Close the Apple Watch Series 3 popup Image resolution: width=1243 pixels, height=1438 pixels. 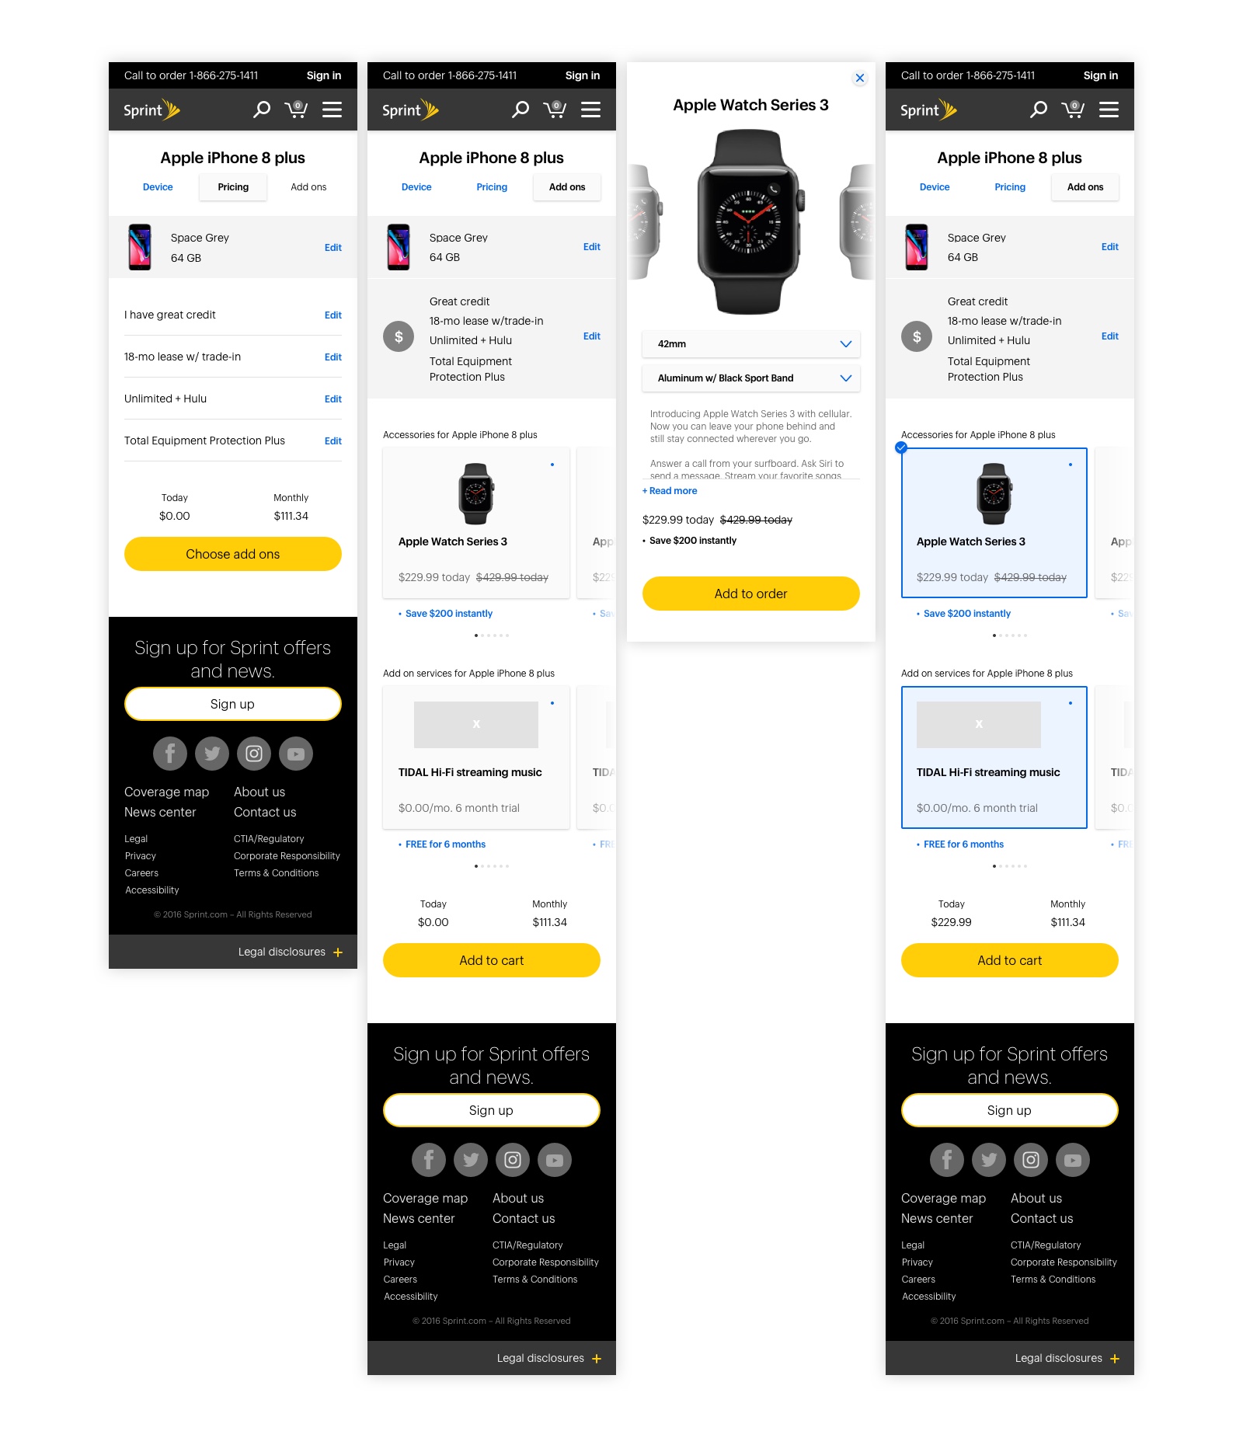coord(859,78)
